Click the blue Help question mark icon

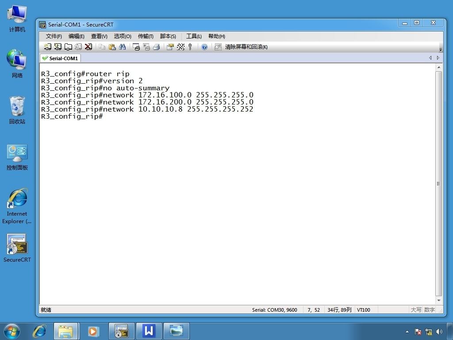pos(204,47)
